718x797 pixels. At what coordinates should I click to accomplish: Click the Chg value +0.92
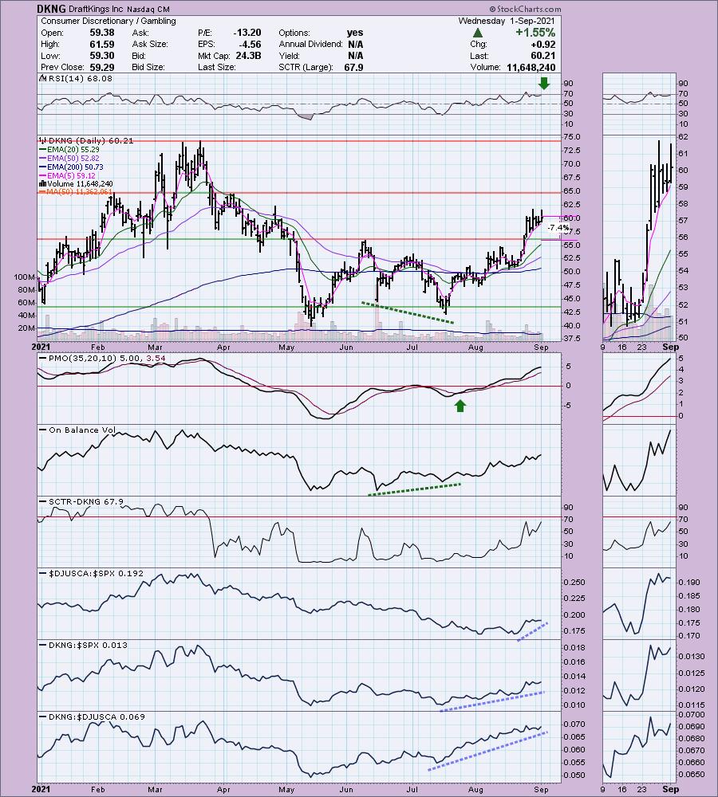click(543, 44)
